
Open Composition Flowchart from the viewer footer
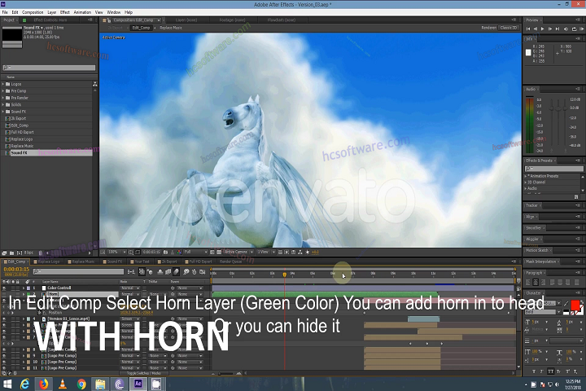coord(300,253)
